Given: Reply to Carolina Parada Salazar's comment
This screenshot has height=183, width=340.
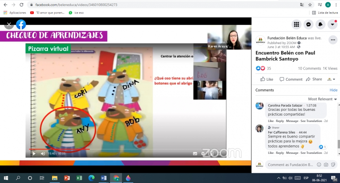Looking at the screenshot, I should pos(280,121).
